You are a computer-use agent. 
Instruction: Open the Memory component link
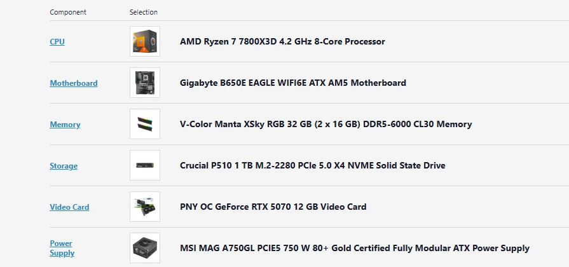click(65, 125)
